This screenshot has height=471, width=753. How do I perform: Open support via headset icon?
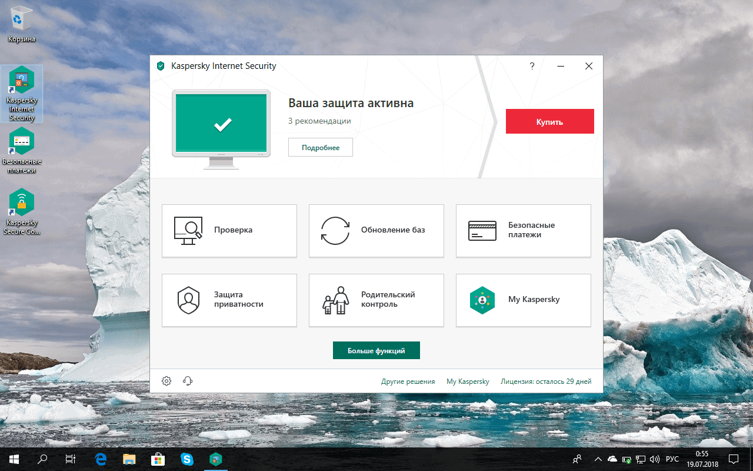(x=187, y=380)
